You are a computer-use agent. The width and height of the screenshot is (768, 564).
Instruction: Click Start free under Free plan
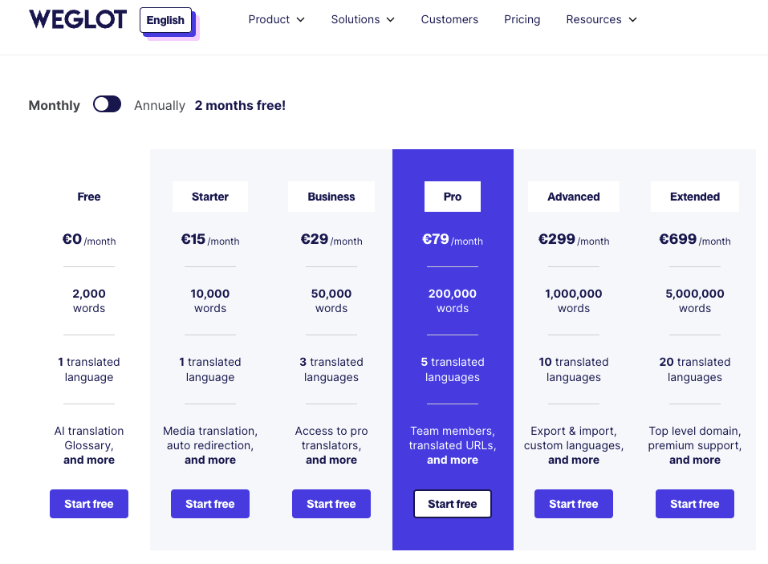[89, 504]
